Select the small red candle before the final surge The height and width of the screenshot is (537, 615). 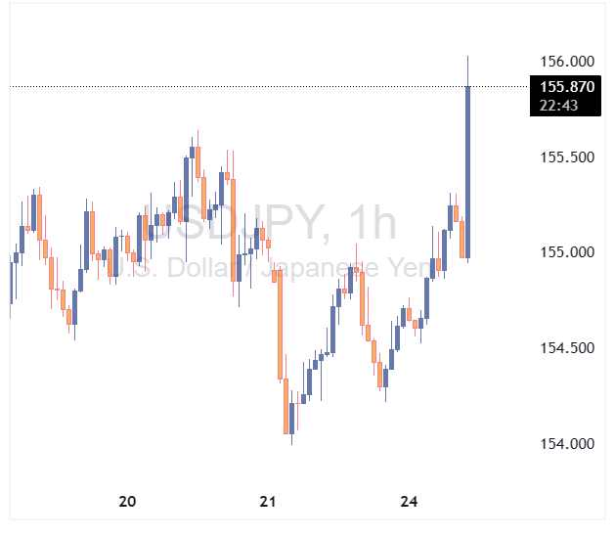pyautogui.click(x=462, y=239)
